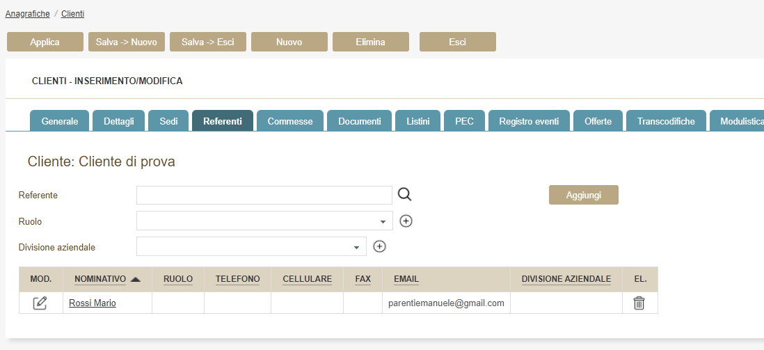Click the sort arrow next to Nominativo
This screenshot has width=764, height=350.
click(x=136, y=279)
